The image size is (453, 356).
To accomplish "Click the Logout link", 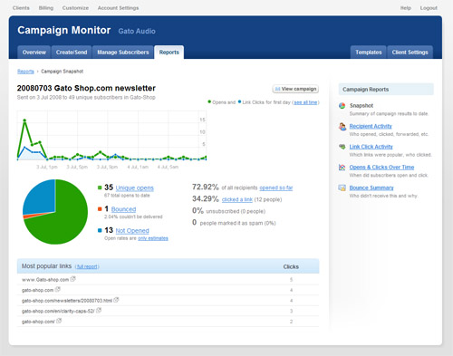I will 429,8.
